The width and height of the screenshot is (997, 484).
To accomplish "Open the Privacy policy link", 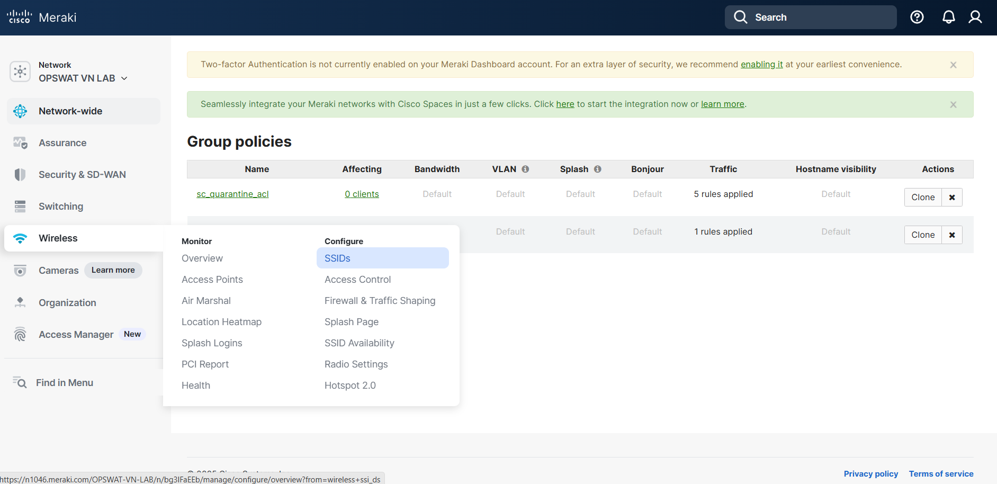I will [x=870, y=473].
